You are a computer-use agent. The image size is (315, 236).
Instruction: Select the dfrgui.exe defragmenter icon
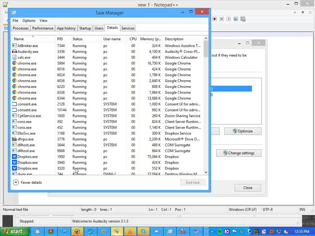(x=14, y=139)
